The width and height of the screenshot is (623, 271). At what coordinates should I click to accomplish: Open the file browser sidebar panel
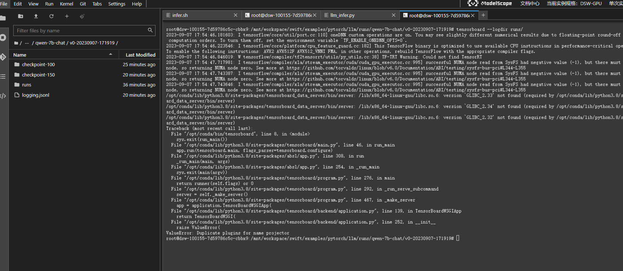tap(3, 18)
